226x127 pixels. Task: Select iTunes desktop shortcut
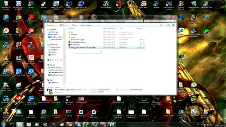tap(6, 18)
